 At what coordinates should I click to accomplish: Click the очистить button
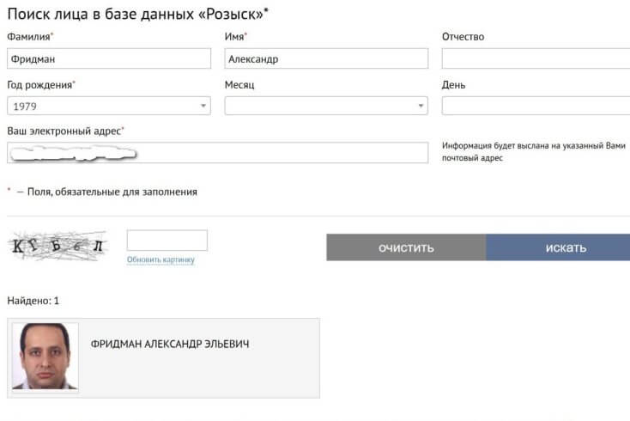click(406, 247)
